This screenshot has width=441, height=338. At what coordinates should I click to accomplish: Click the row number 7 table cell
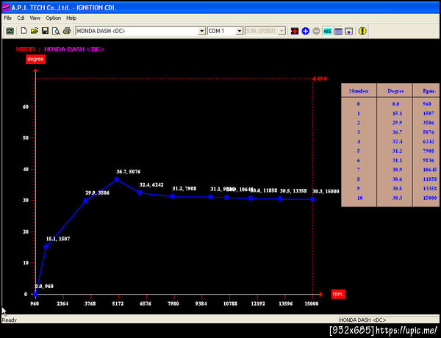pos(359,170)
